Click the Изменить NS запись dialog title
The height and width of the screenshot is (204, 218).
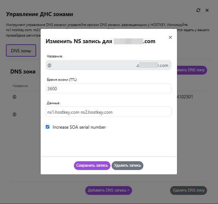101,41
